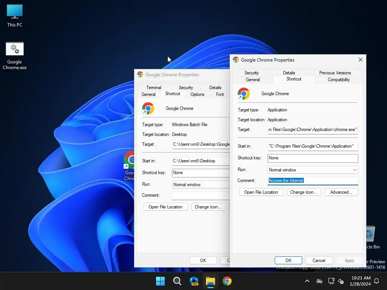
Task: Click the Shortcut key field in the front dialog
Action: (313, 158)
